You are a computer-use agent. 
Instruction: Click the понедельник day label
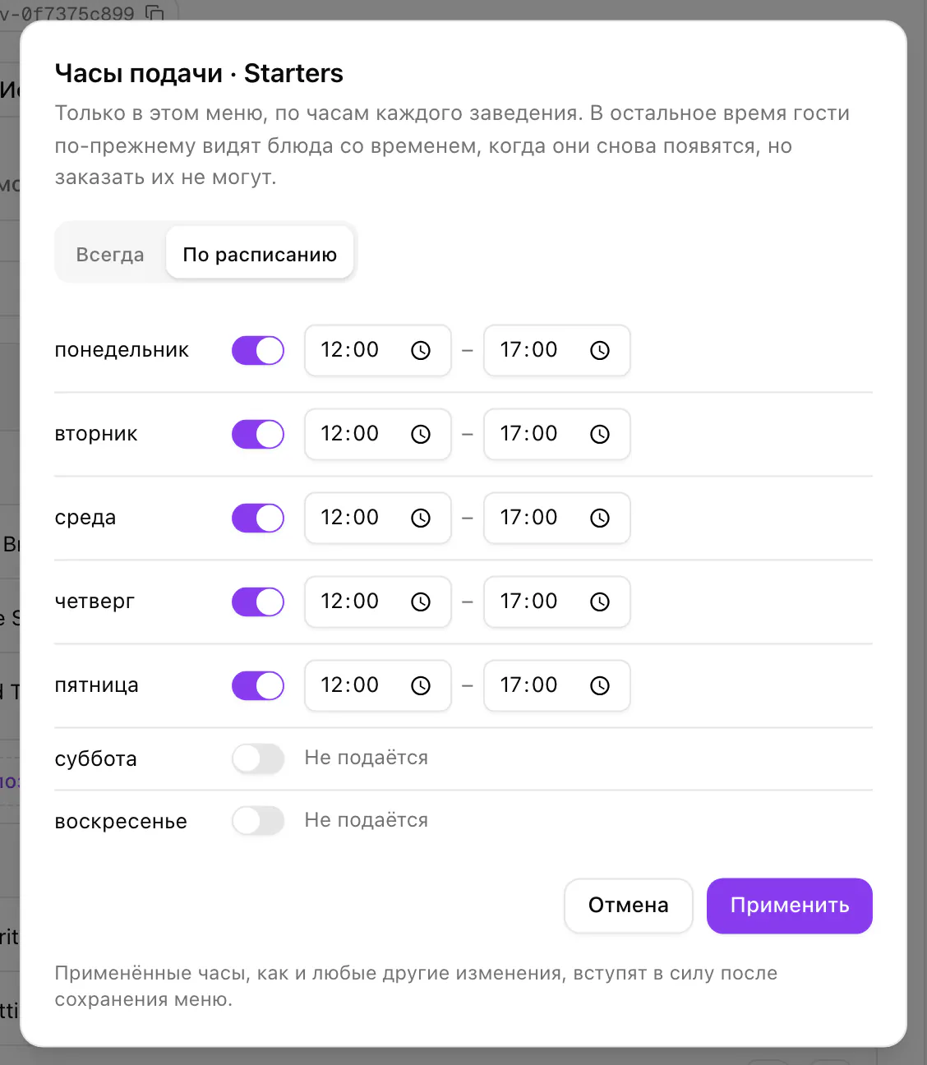[122, 350]
